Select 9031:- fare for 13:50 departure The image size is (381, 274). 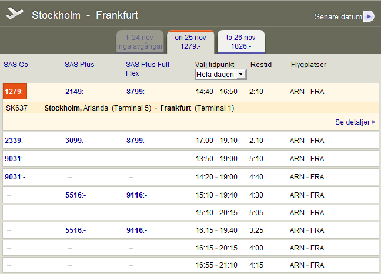click(15, 159)
